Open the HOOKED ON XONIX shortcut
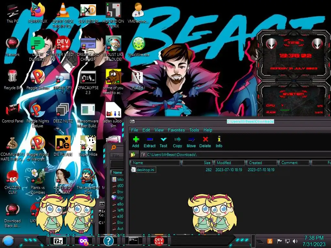 (113, 15)
